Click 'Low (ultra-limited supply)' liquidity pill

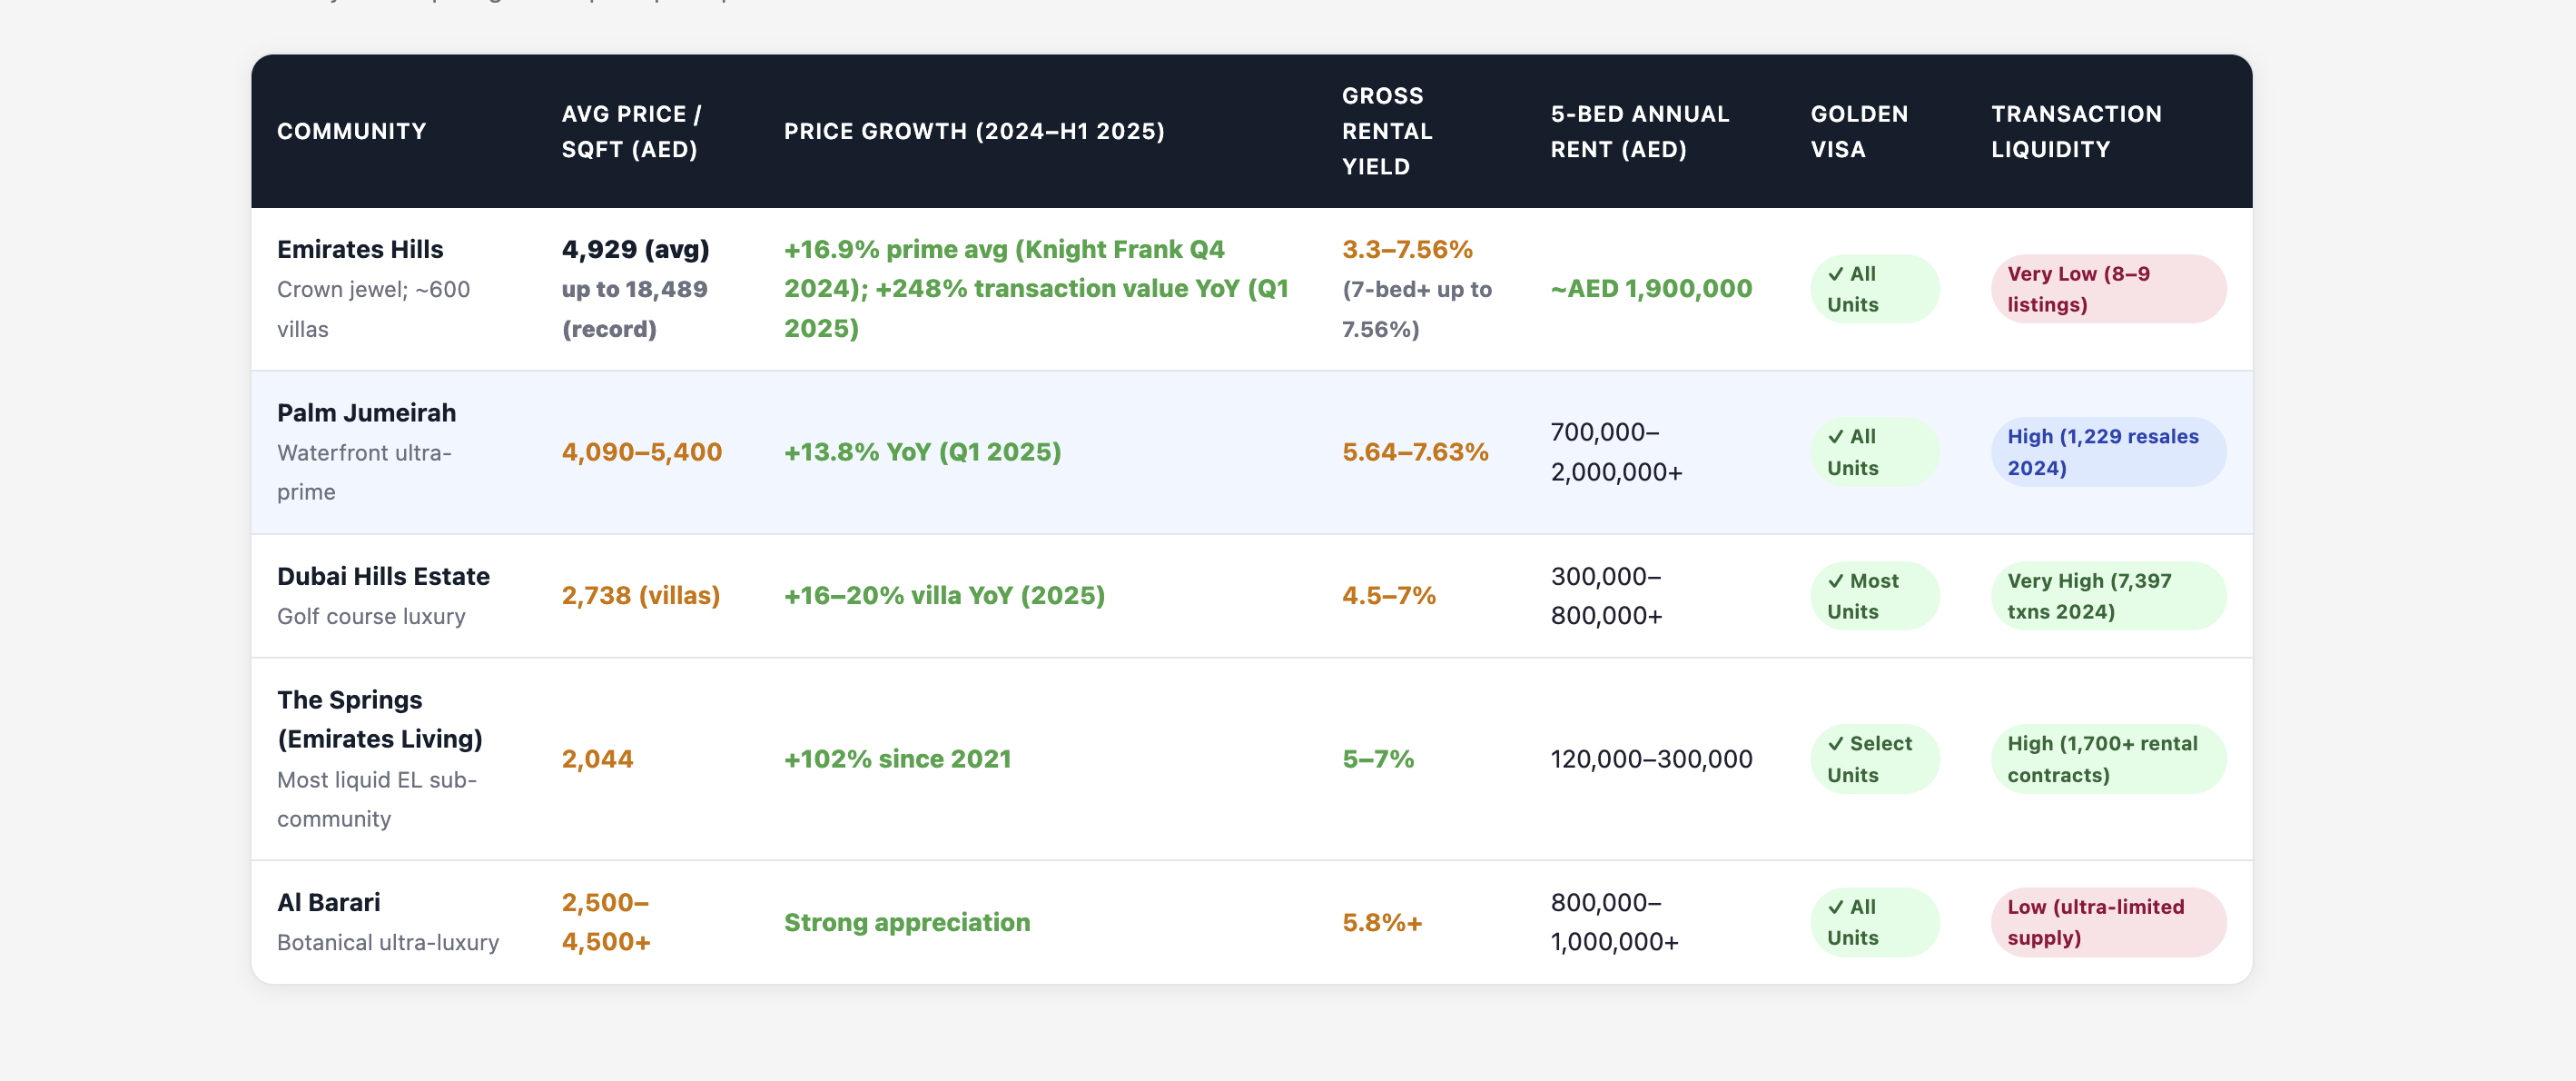click(x=2107, y=922)
